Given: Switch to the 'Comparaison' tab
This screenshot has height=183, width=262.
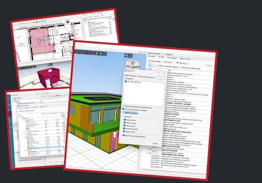Looking at the screenshot, I should point(169,54).
